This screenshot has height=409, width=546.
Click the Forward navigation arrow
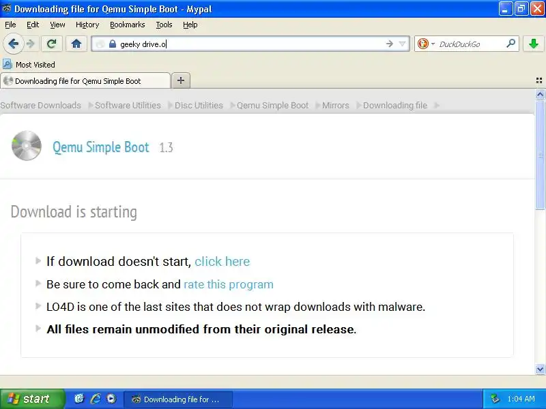pyautogui.click(x=31, y=44)
